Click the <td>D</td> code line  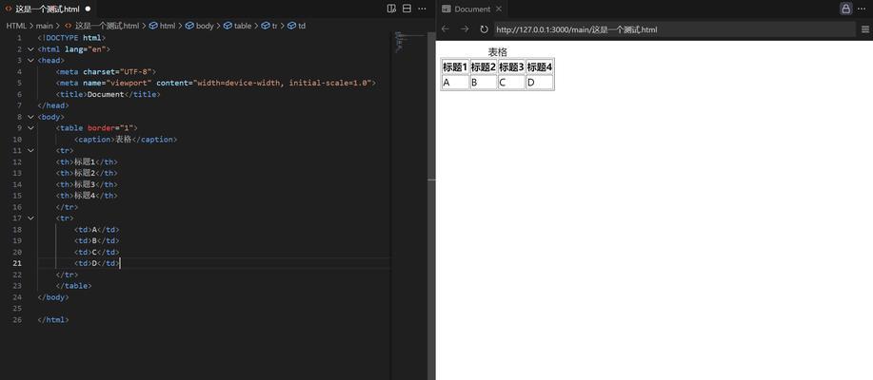tap(97, 263)
